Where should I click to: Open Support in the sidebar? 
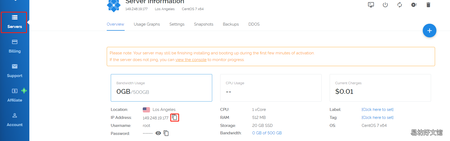click(15, 71)
